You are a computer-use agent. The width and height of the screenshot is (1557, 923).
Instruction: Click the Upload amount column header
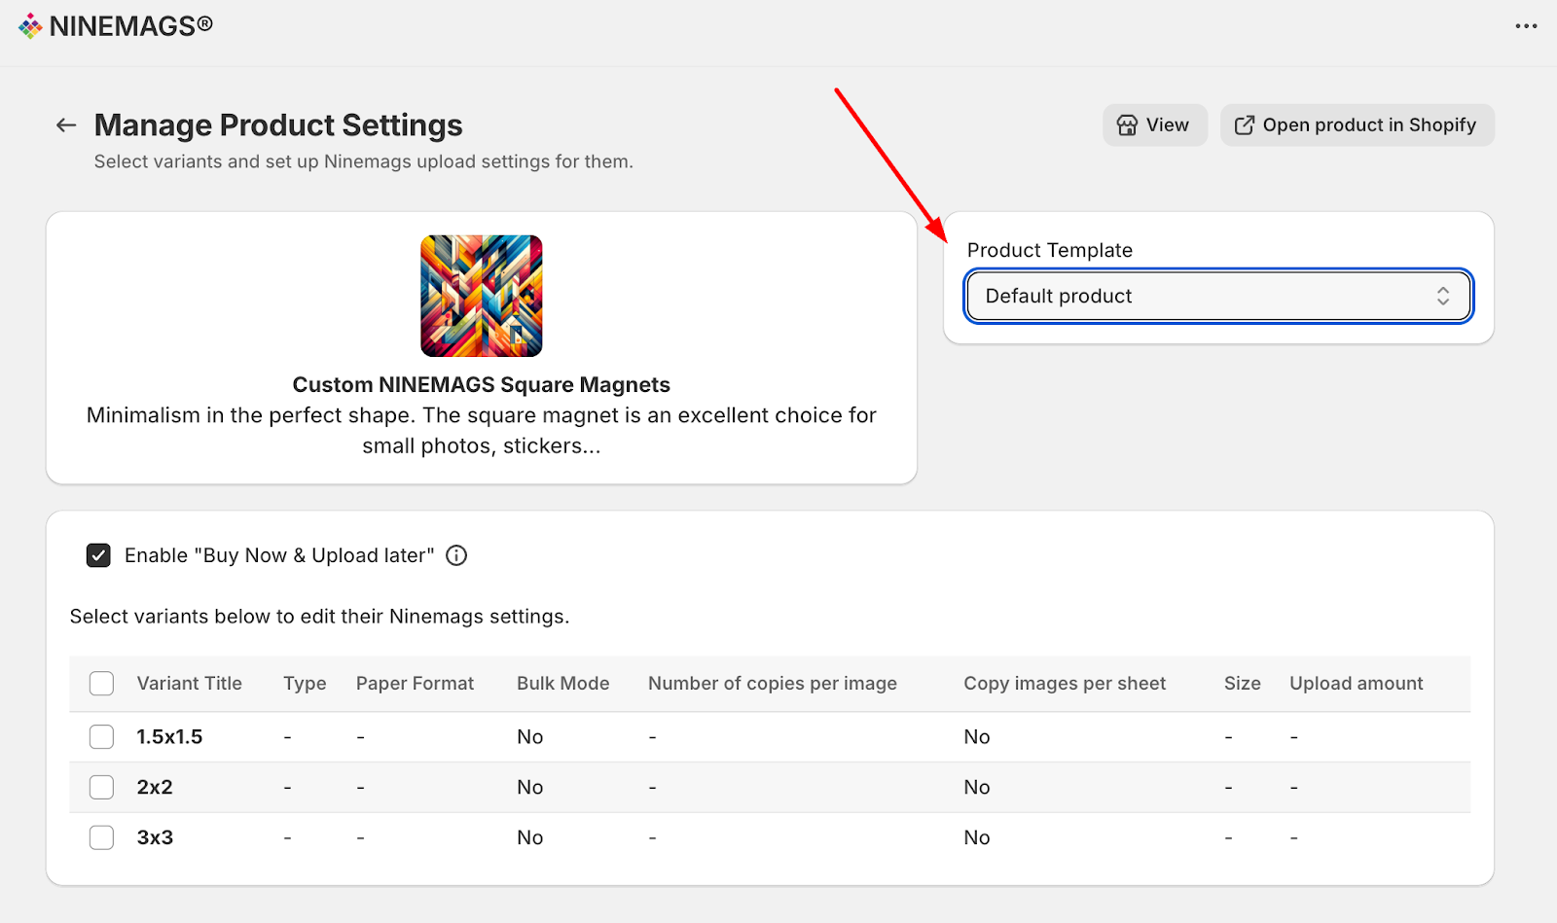(x=1357, y=684)
